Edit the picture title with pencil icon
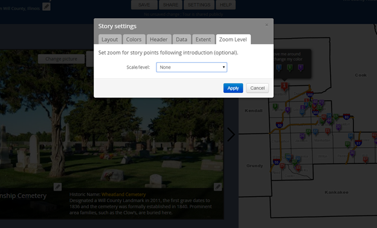 [57, 187]
